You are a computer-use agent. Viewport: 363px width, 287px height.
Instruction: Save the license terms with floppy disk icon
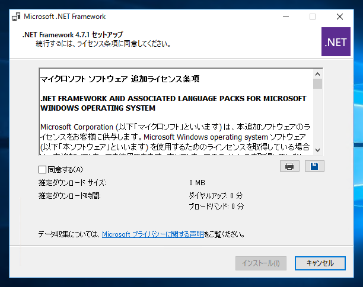tap(314, 166)
